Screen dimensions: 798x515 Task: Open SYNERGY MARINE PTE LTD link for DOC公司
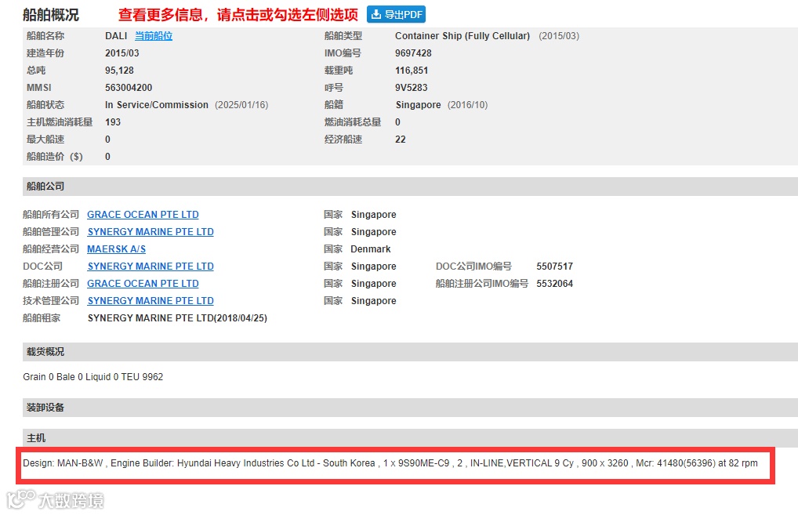[x=151, y=267]
